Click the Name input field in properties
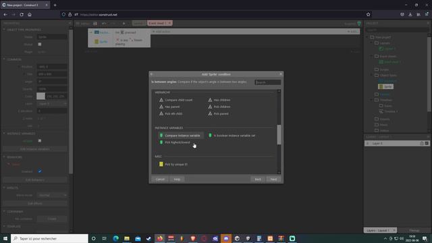Viewport: 432px width, 243px height. [52, 37]
